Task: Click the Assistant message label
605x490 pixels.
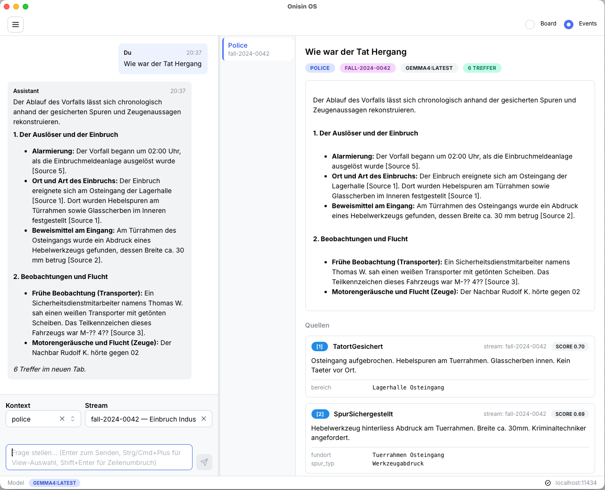Action: 26,91
